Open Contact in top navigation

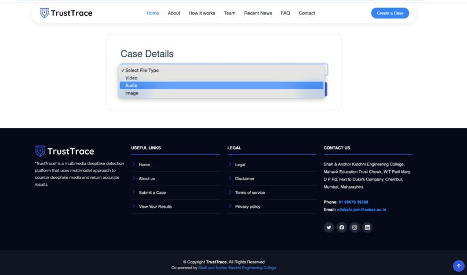[x=307, y=13]
